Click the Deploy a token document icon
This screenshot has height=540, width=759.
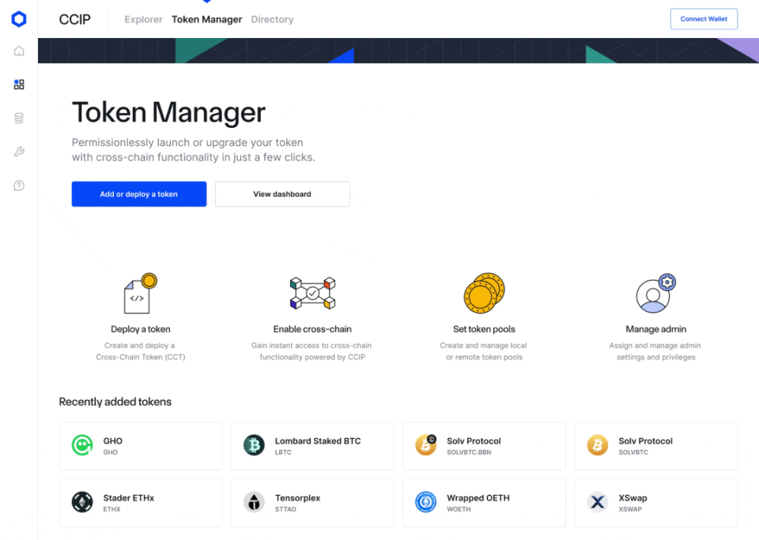(141, 293)
